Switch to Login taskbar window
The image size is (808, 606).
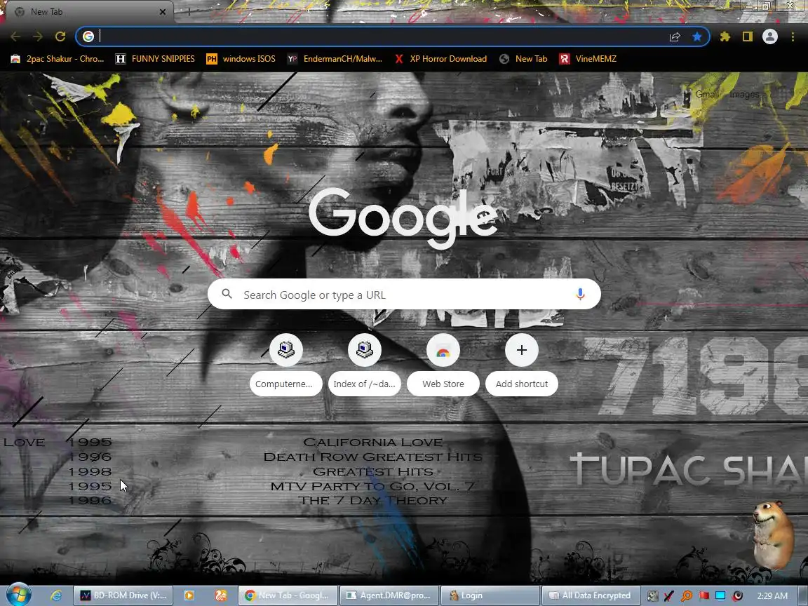click(490, 595)
